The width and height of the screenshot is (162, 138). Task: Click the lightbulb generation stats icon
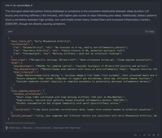coord(6,128)
